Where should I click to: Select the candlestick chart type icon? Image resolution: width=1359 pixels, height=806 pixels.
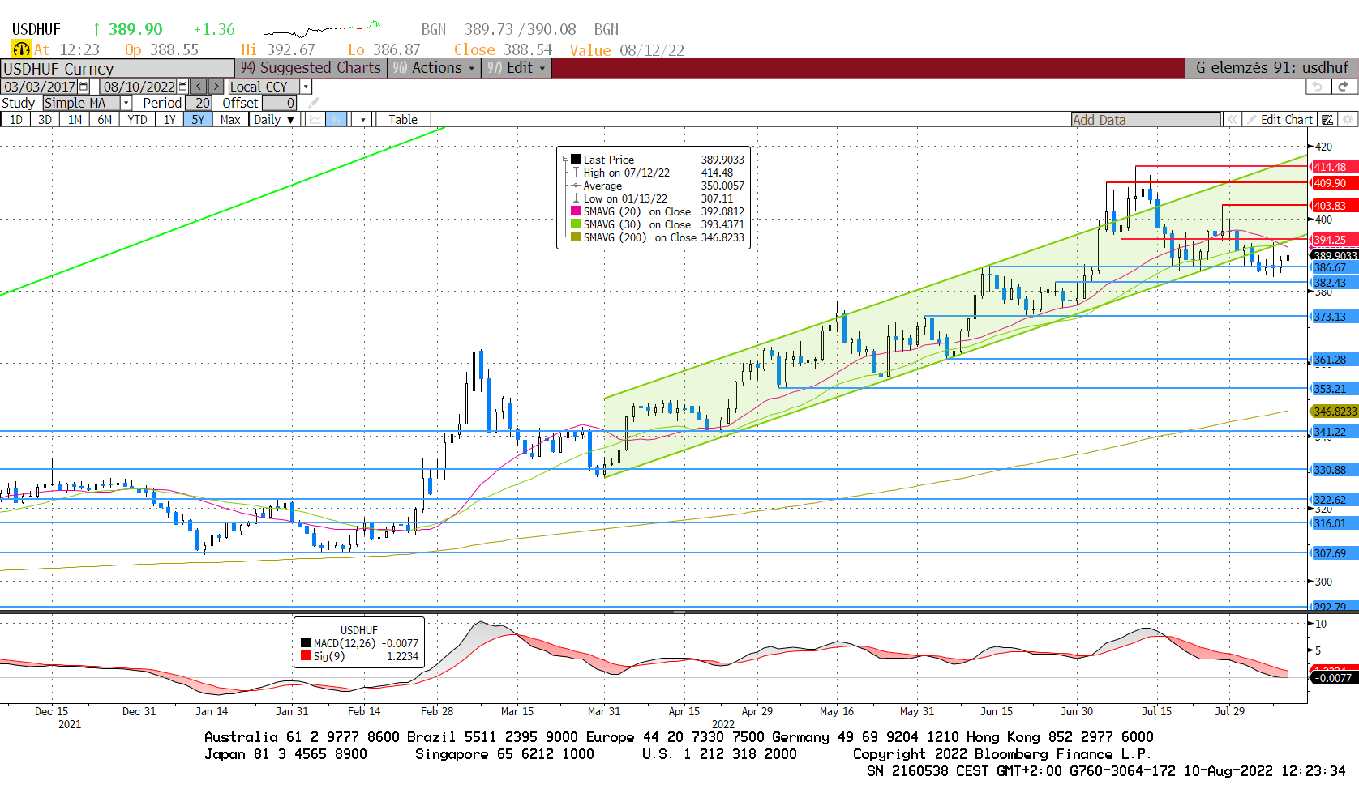click(337, 120)
